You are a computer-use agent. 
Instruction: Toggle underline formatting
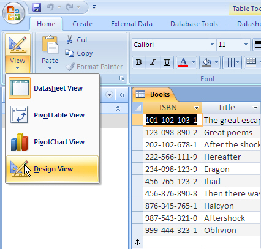(x=167, y=62)
